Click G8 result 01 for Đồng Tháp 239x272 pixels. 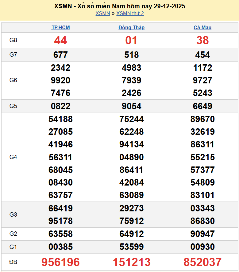pyautogui.click(x=131, y=40)
